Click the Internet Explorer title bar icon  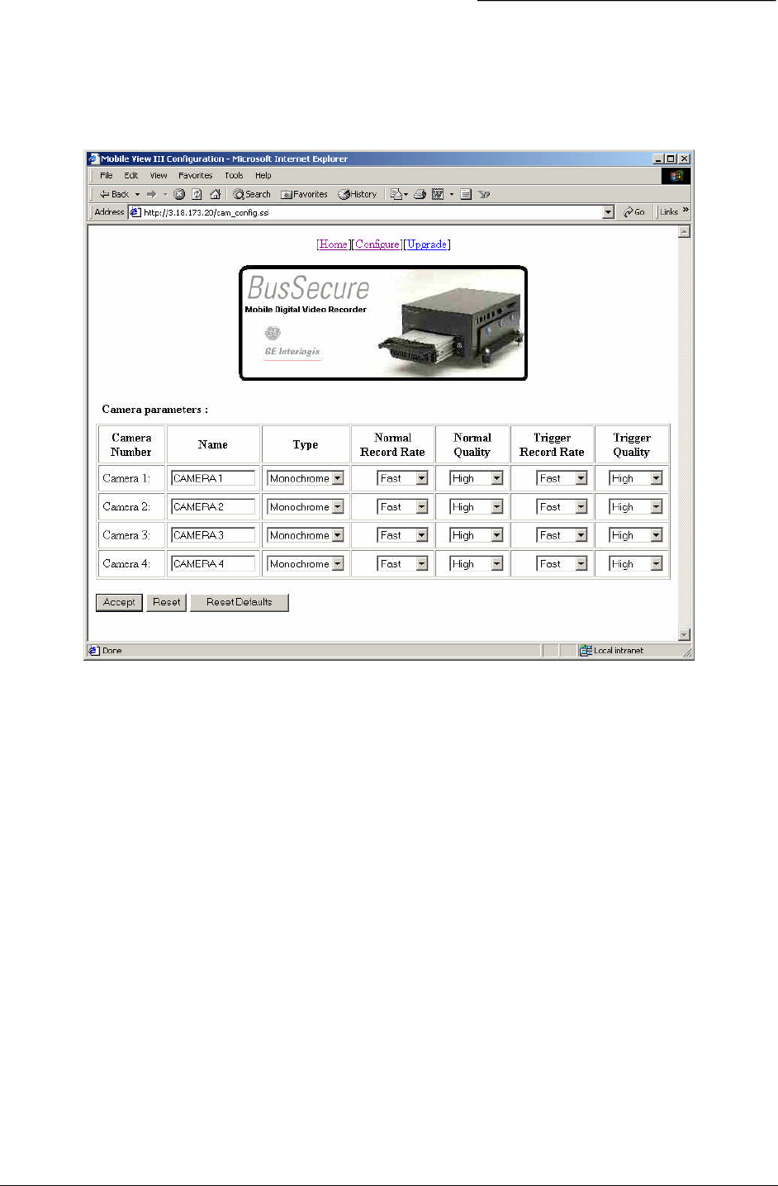pyautogui.click(x=94, y=159)
